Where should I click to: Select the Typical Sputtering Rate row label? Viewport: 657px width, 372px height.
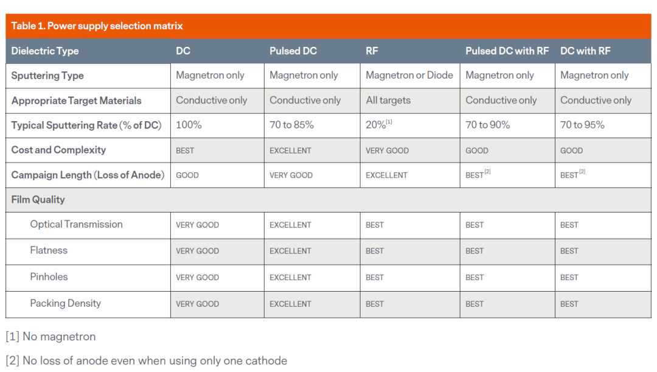tap(85, 125)
